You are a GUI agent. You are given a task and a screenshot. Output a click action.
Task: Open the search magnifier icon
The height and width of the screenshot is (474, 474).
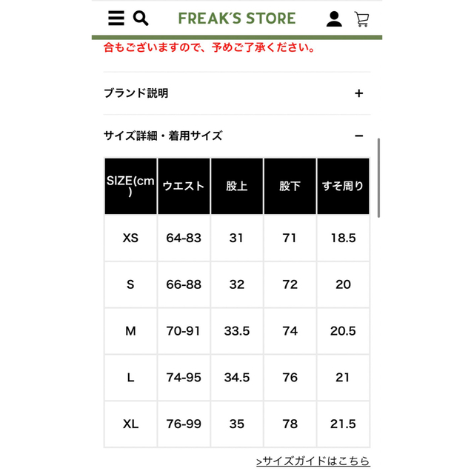point(141,19)
